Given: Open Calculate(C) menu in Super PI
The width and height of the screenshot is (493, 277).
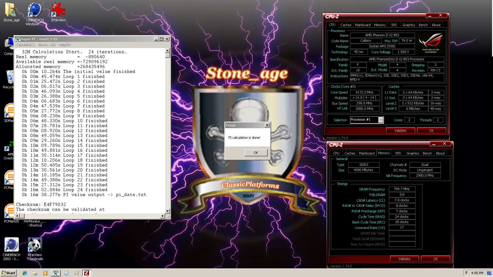Looking at the screenshot, I should [26, 45].
